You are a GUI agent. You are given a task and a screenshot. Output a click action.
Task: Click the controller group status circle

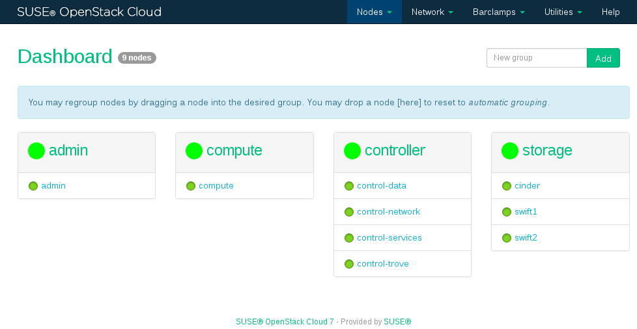tap(352, 151)
